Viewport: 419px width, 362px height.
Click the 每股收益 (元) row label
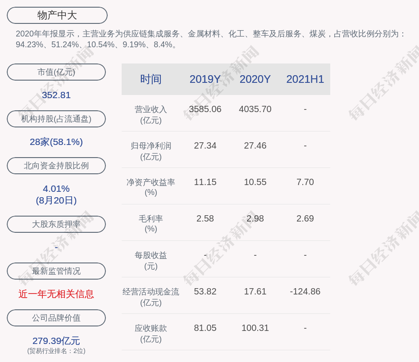[x=151, y=261]
